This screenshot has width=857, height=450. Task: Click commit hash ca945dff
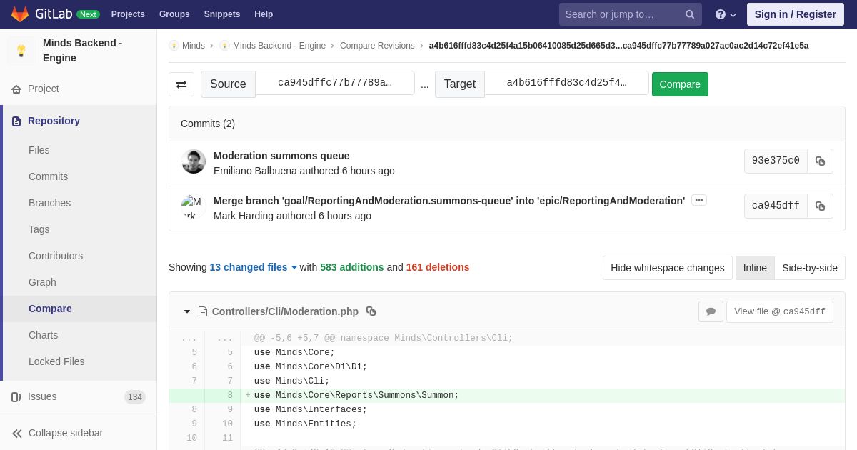click(x=776, y=206)
